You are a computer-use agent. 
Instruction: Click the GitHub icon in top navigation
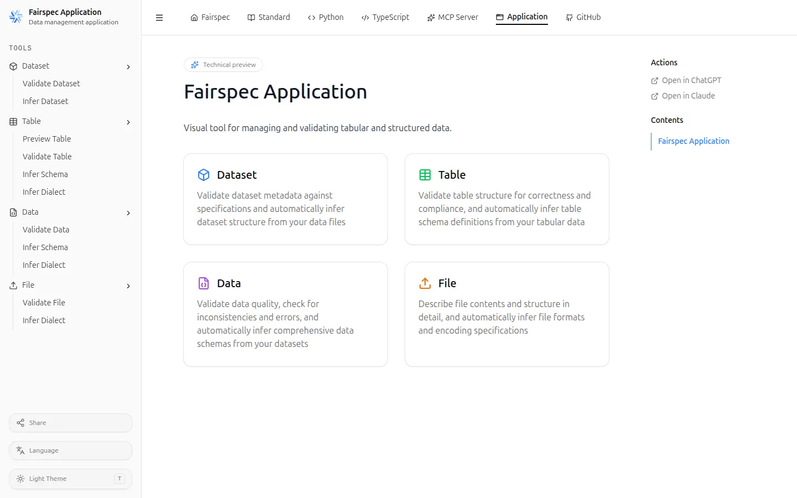point(570,18)
